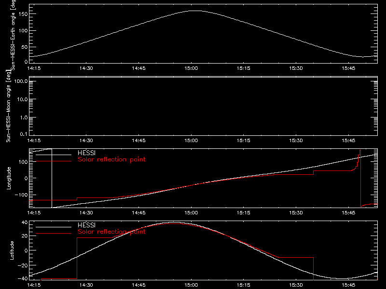386x289 pixels.
Task: Select the HESSI legend text in Longitude plot
Action: click(86, 153)
